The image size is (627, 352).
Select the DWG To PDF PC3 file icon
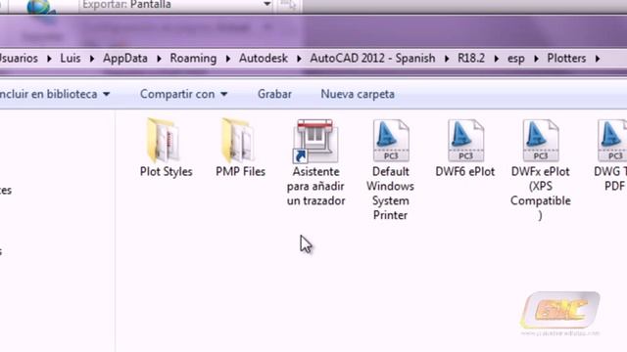point(612,141)
